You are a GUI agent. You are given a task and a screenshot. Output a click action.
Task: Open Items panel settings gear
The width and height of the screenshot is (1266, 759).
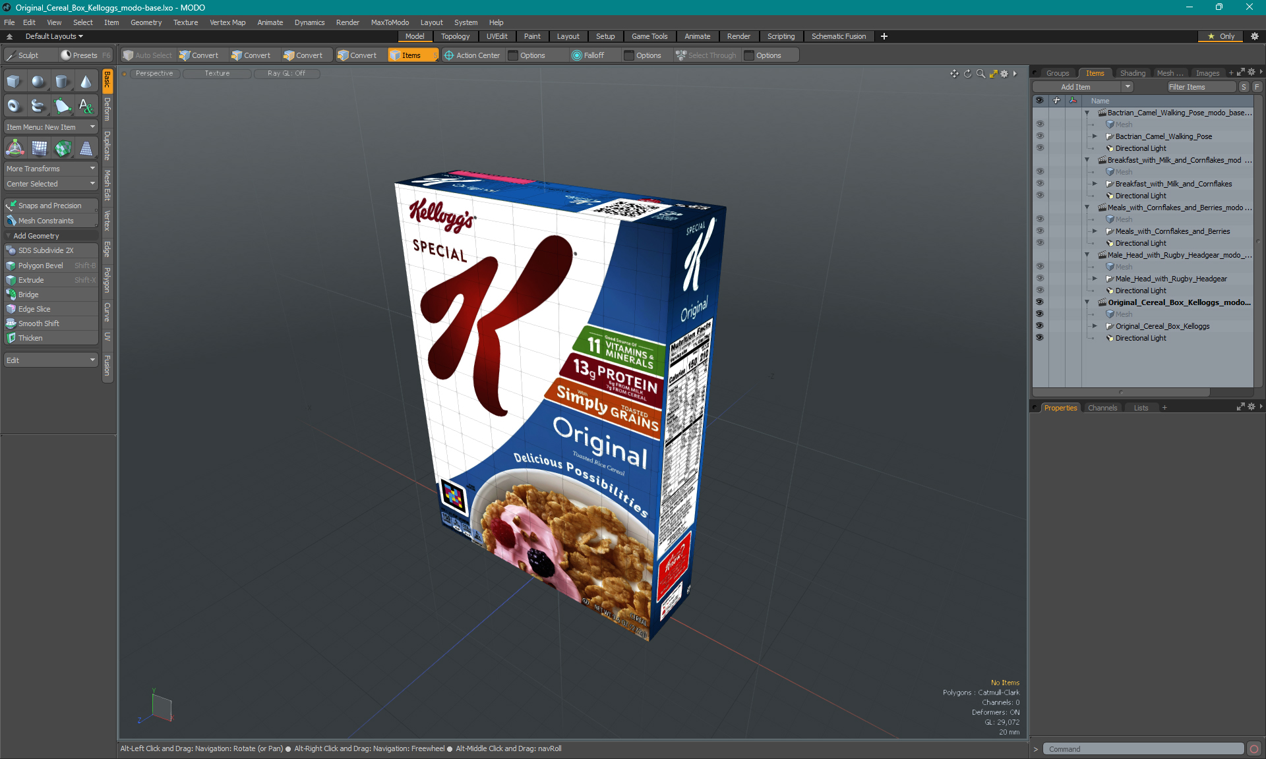(x=1251, y=72)
